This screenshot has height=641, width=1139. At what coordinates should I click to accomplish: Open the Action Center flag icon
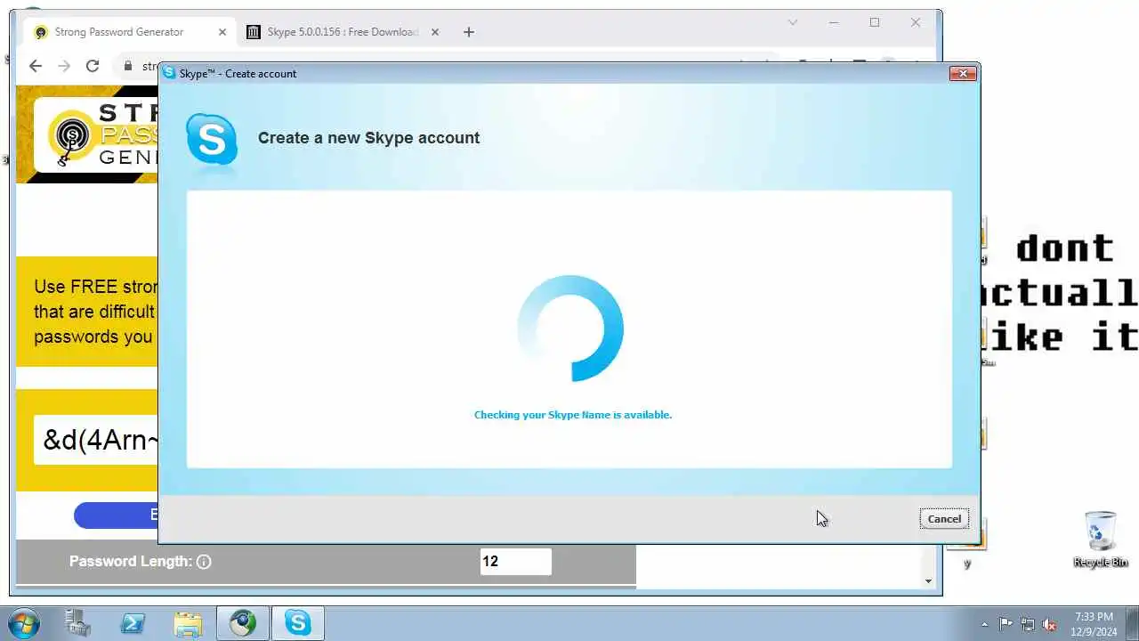1006,624
